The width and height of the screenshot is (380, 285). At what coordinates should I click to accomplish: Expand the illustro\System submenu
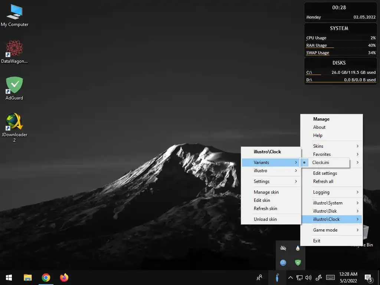tap(331, 203)
